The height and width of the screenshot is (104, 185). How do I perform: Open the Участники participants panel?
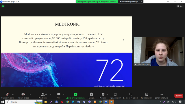(43, 96)
